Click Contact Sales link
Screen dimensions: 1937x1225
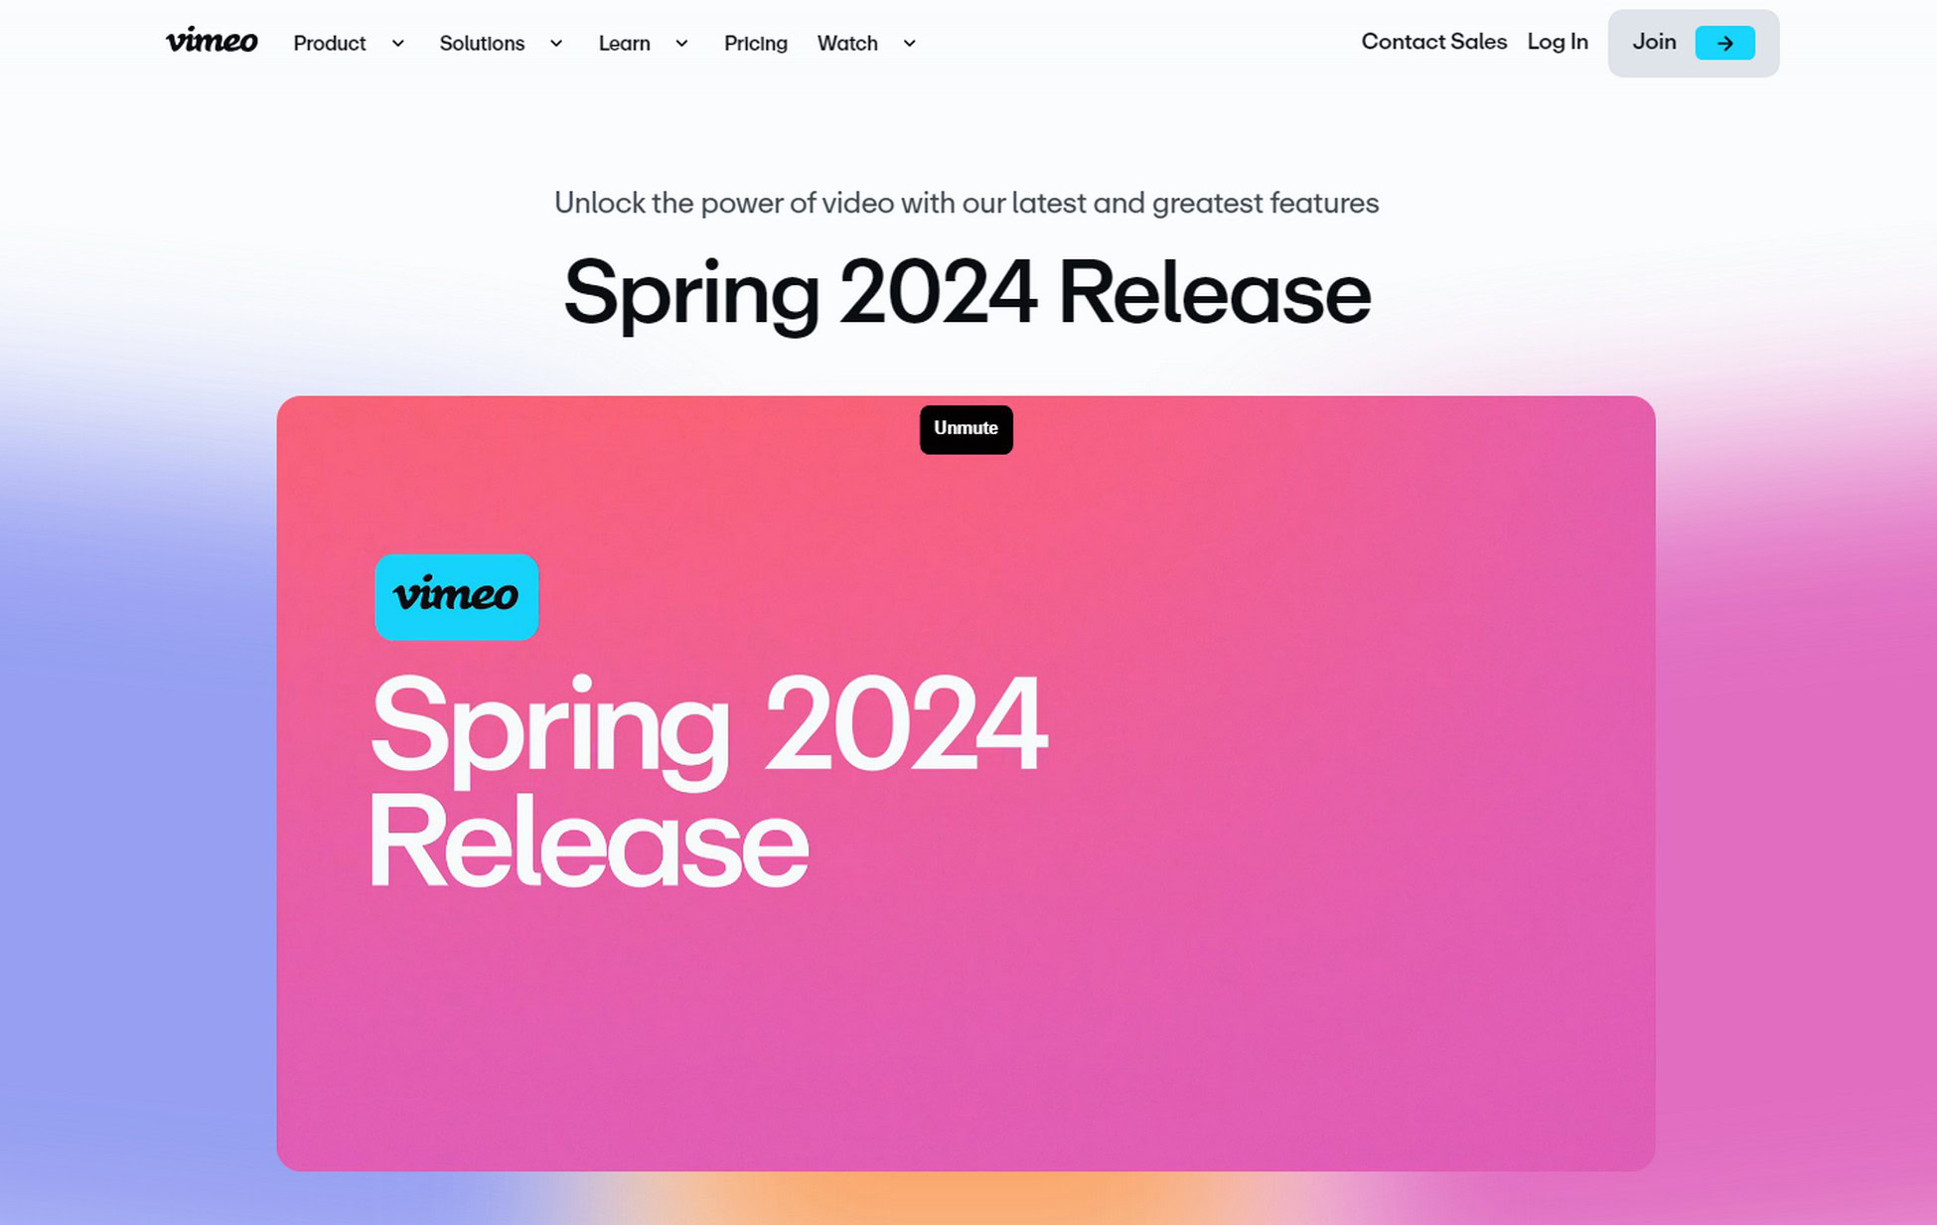tap(1433, 41)
